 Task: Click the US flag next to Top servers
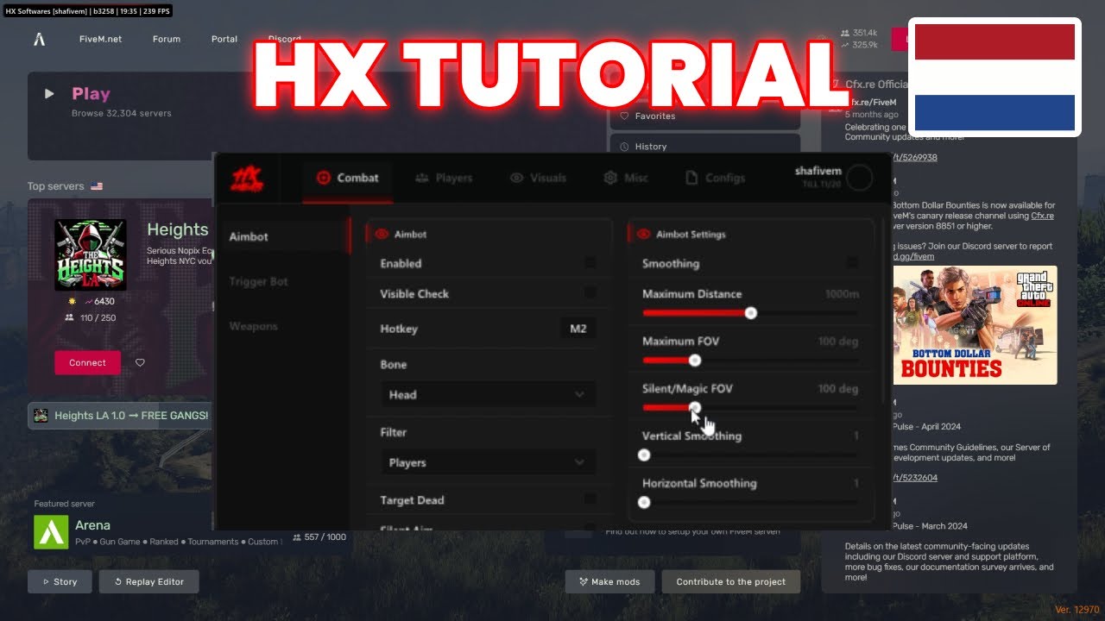click(97, 186)
